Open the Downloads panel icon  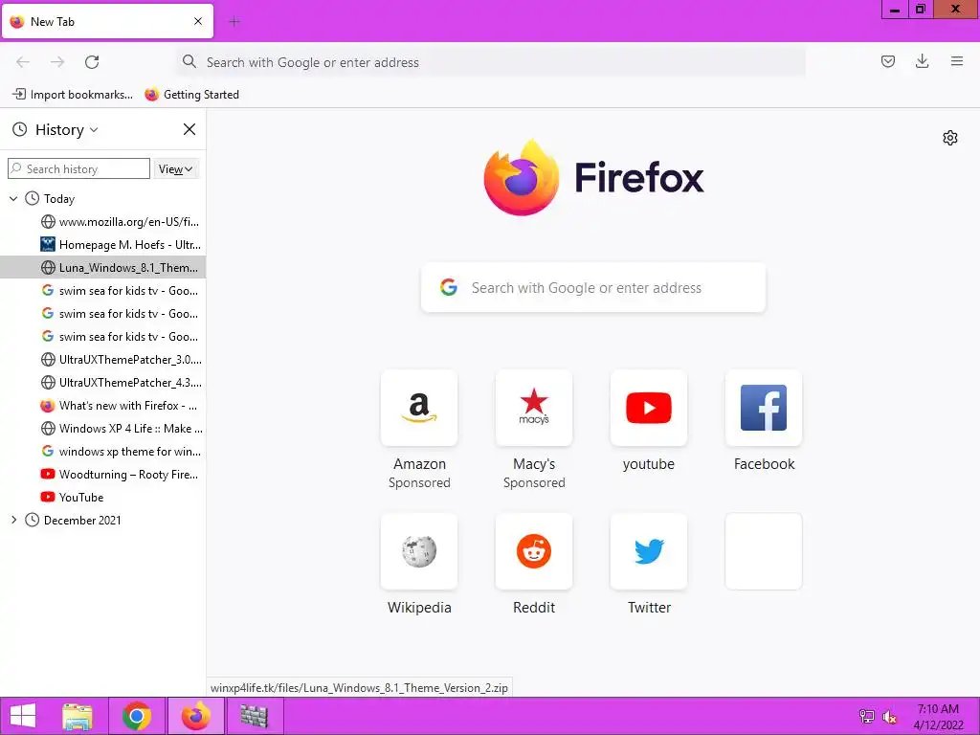[922, 61]
